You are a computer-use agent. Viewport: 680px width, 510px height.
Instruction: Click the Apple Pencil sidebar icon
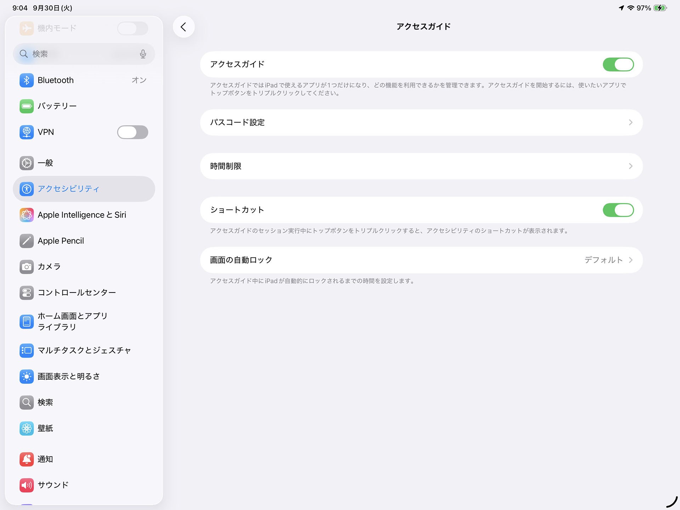(26, 241)
